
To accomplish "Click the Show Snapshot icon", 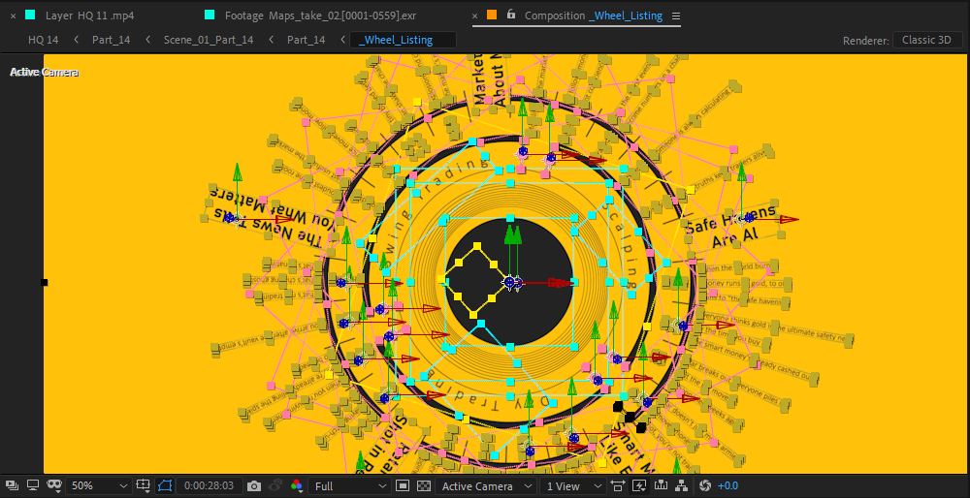I will (x=275, y=485).
